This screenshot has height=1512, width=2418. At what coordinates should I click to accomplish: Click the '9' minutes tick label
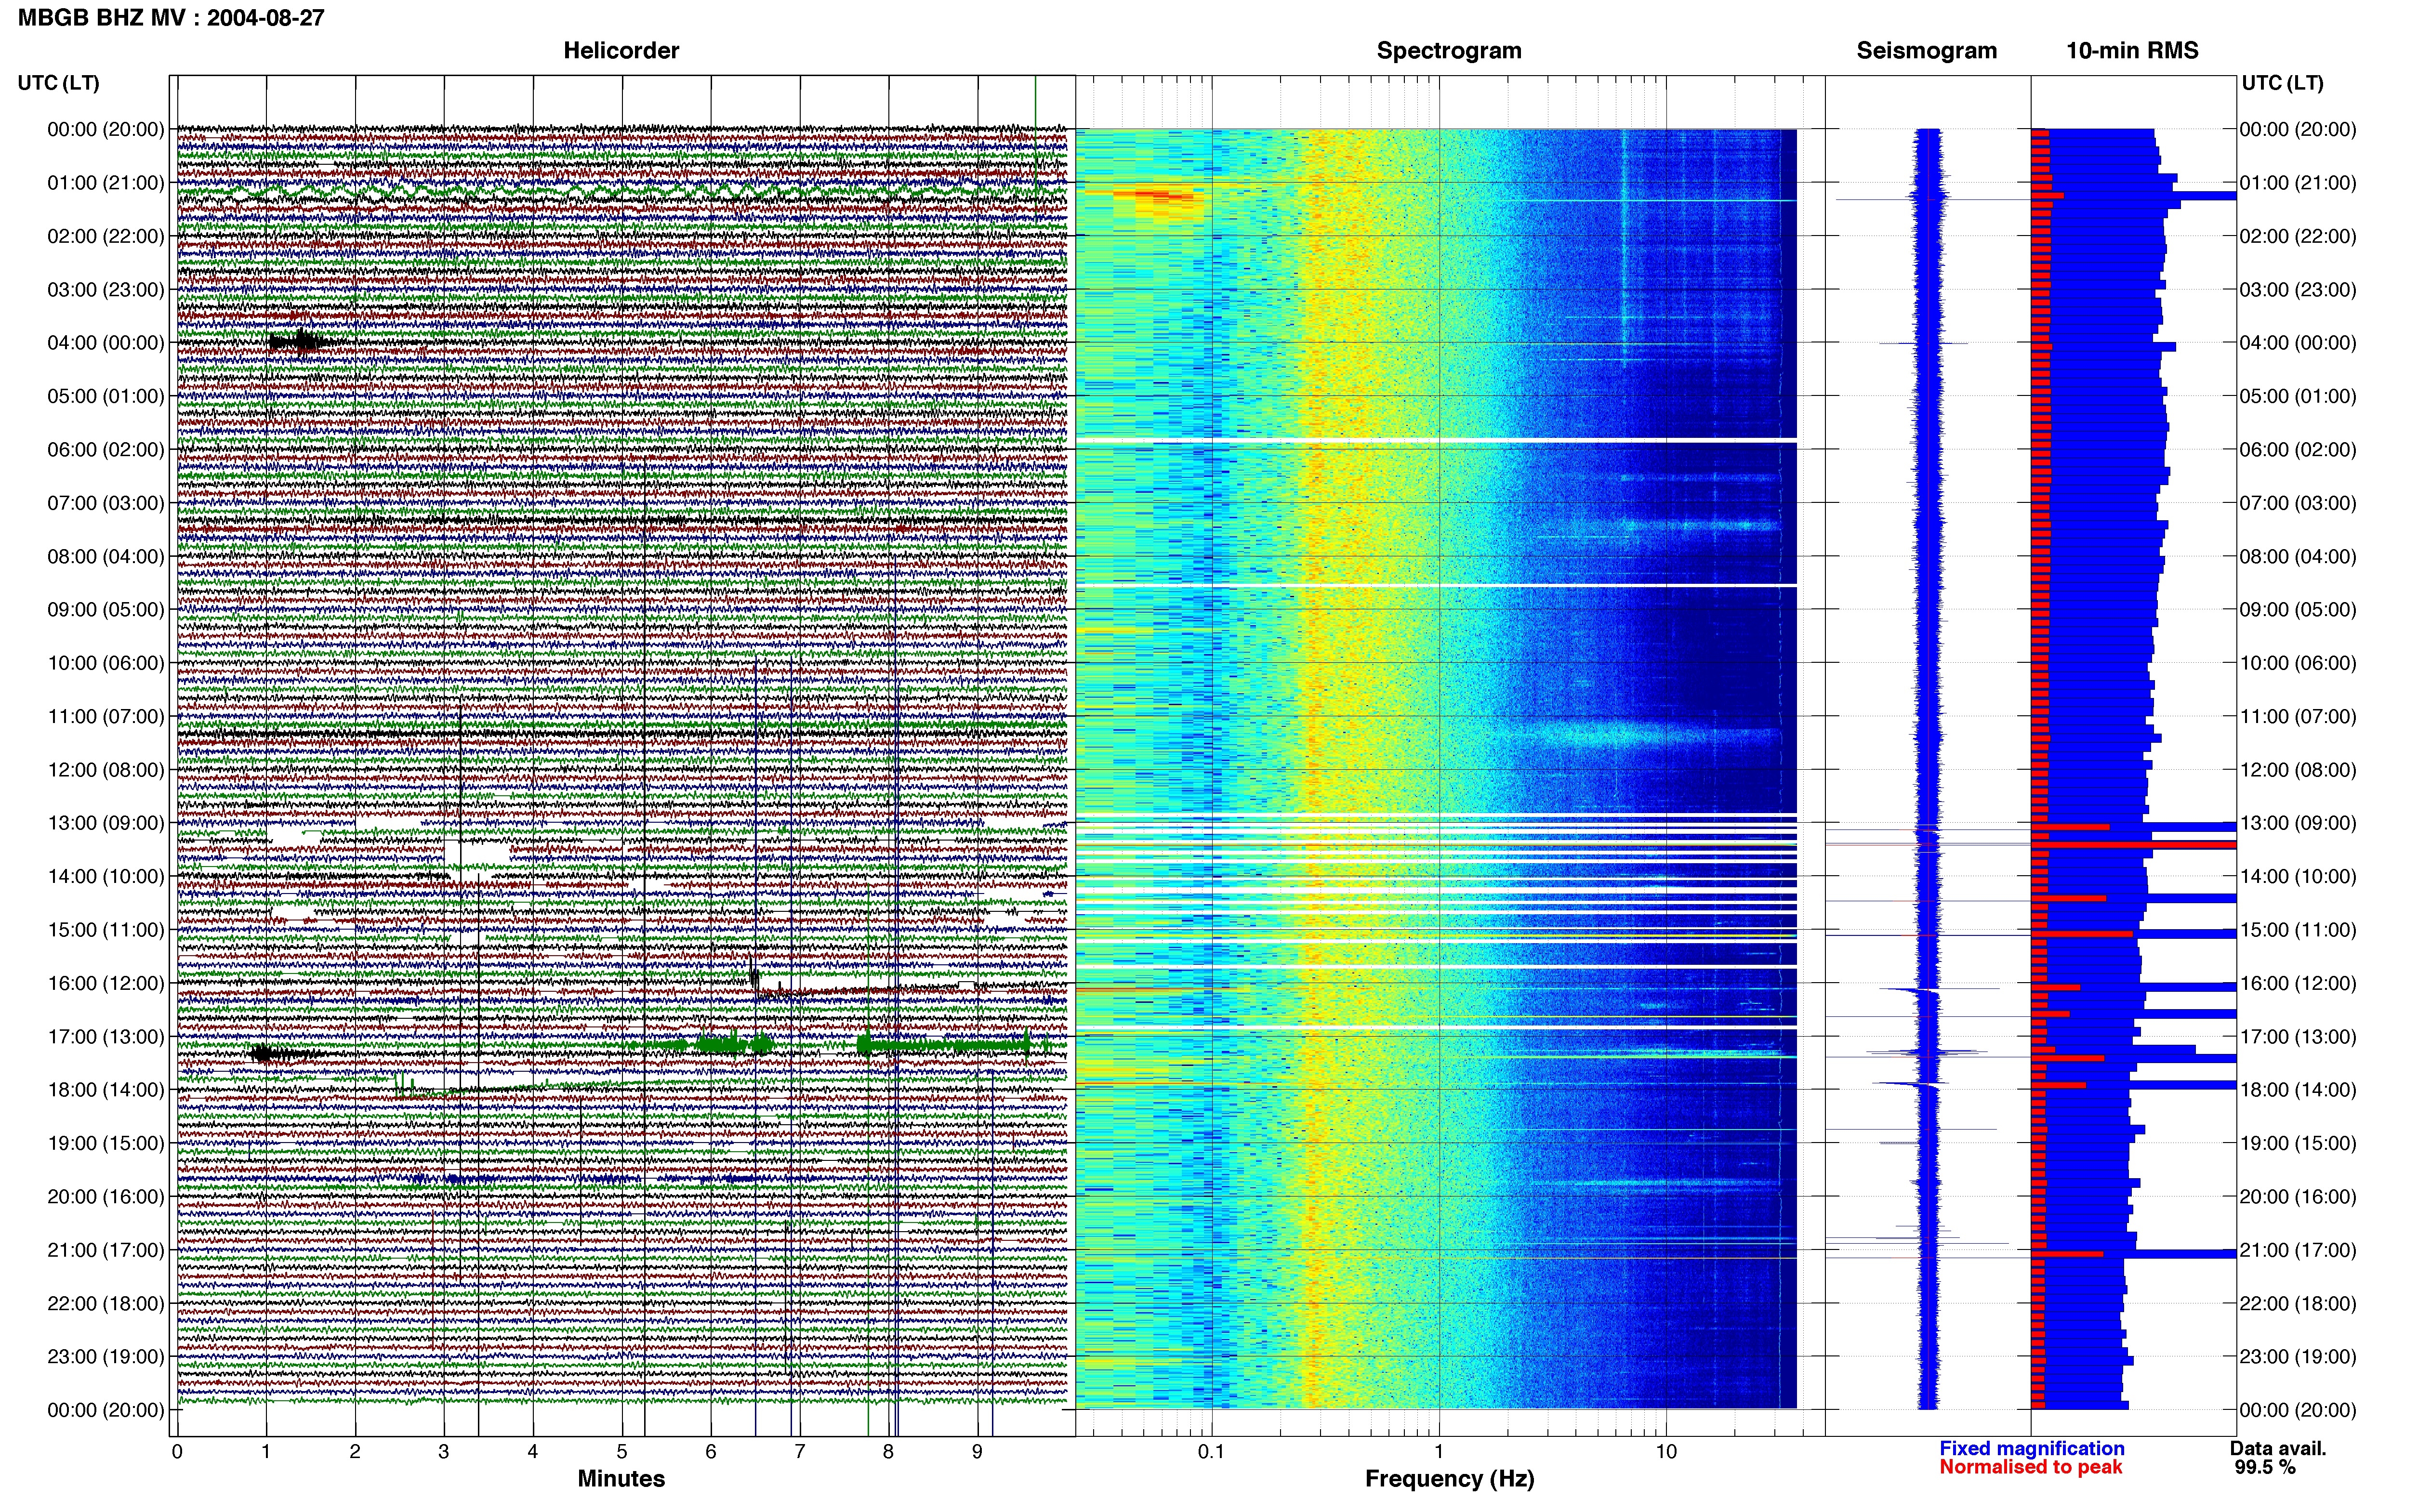point(977,1451)
